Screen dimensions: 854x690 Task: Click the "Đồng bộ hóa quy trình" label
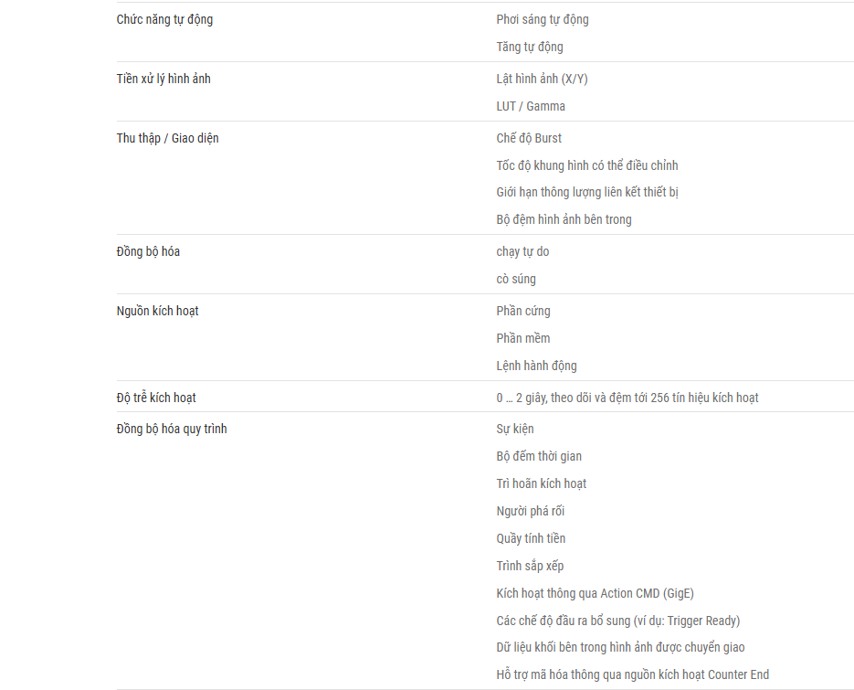tap(172, 429)
